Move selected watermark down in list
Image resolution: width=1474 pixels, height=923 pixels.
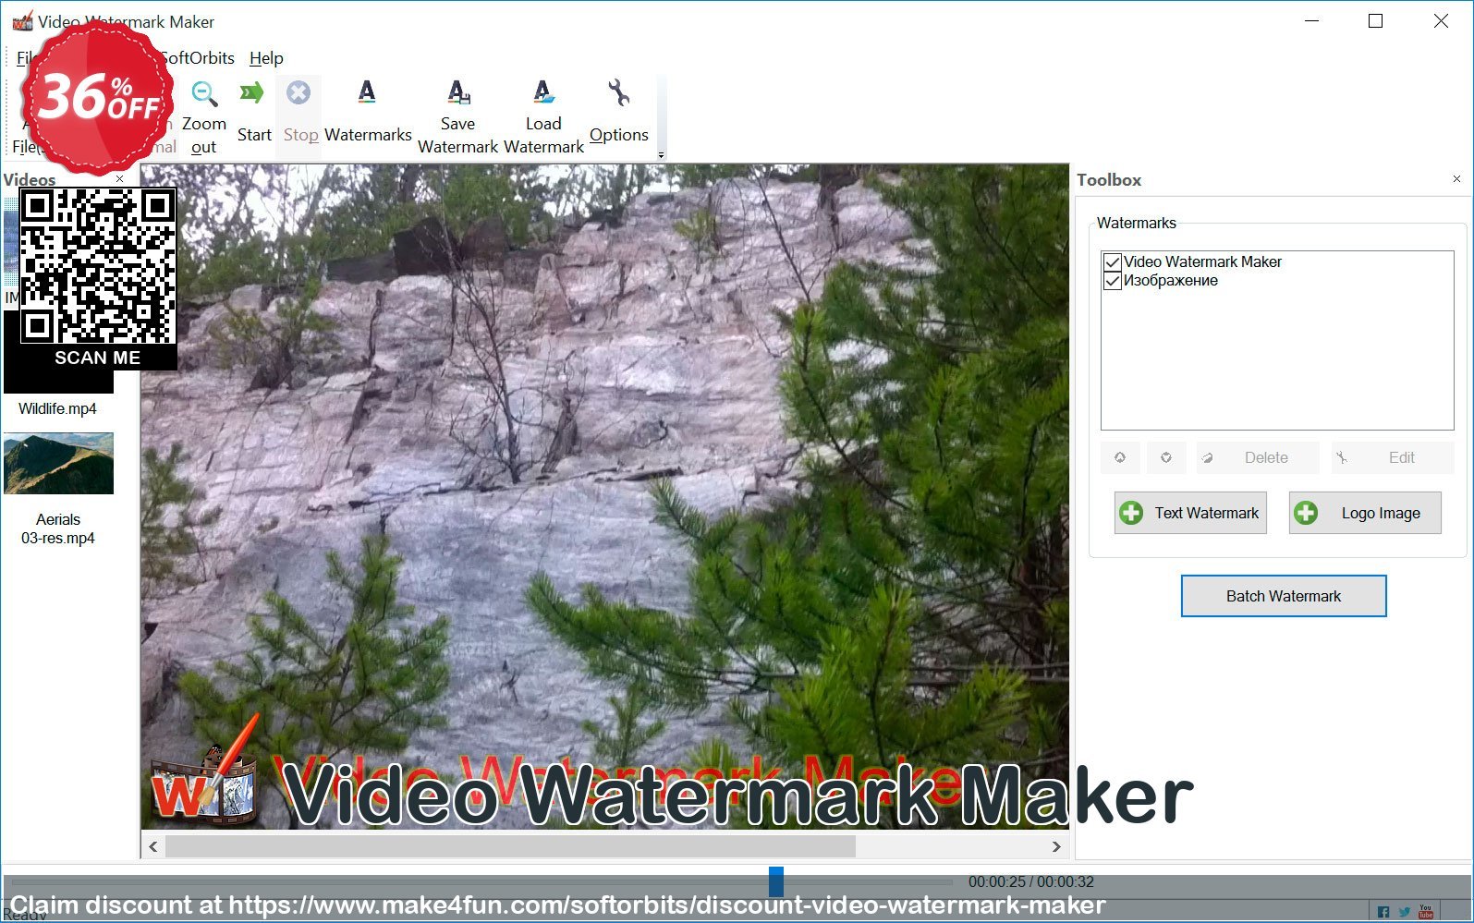[x=1166, y=457]
